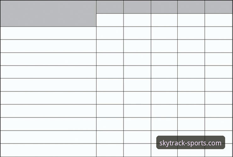Click the wide cell in fifth body row
Image resolution: width=233 pixels, height=157 pixels.
click(x=48, y=85)
